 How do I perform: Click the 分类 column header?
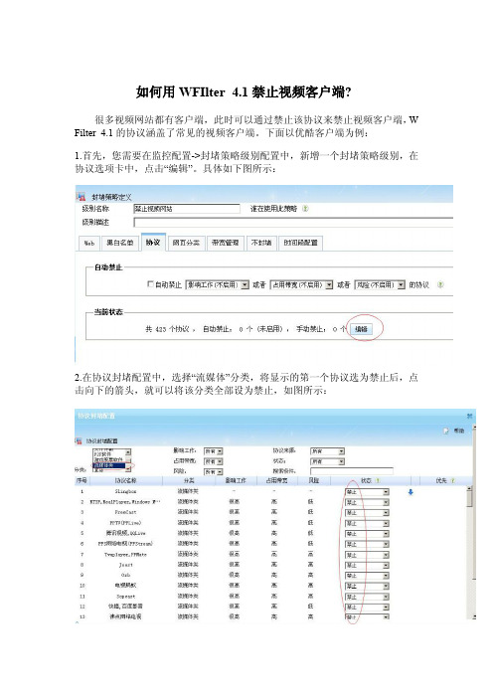point(189,481)
